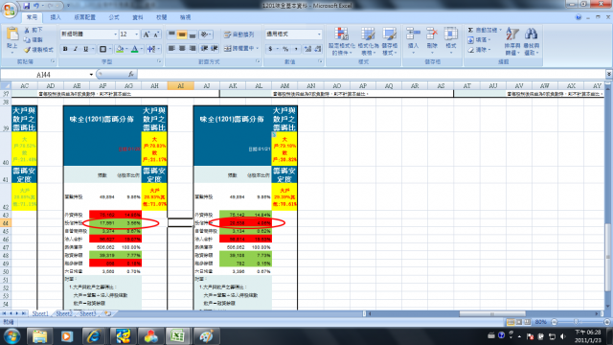The width and height of the screenshot is (613, 345).
Task: Expand the borders dropdown arrow
Action: tap(110, 49)
